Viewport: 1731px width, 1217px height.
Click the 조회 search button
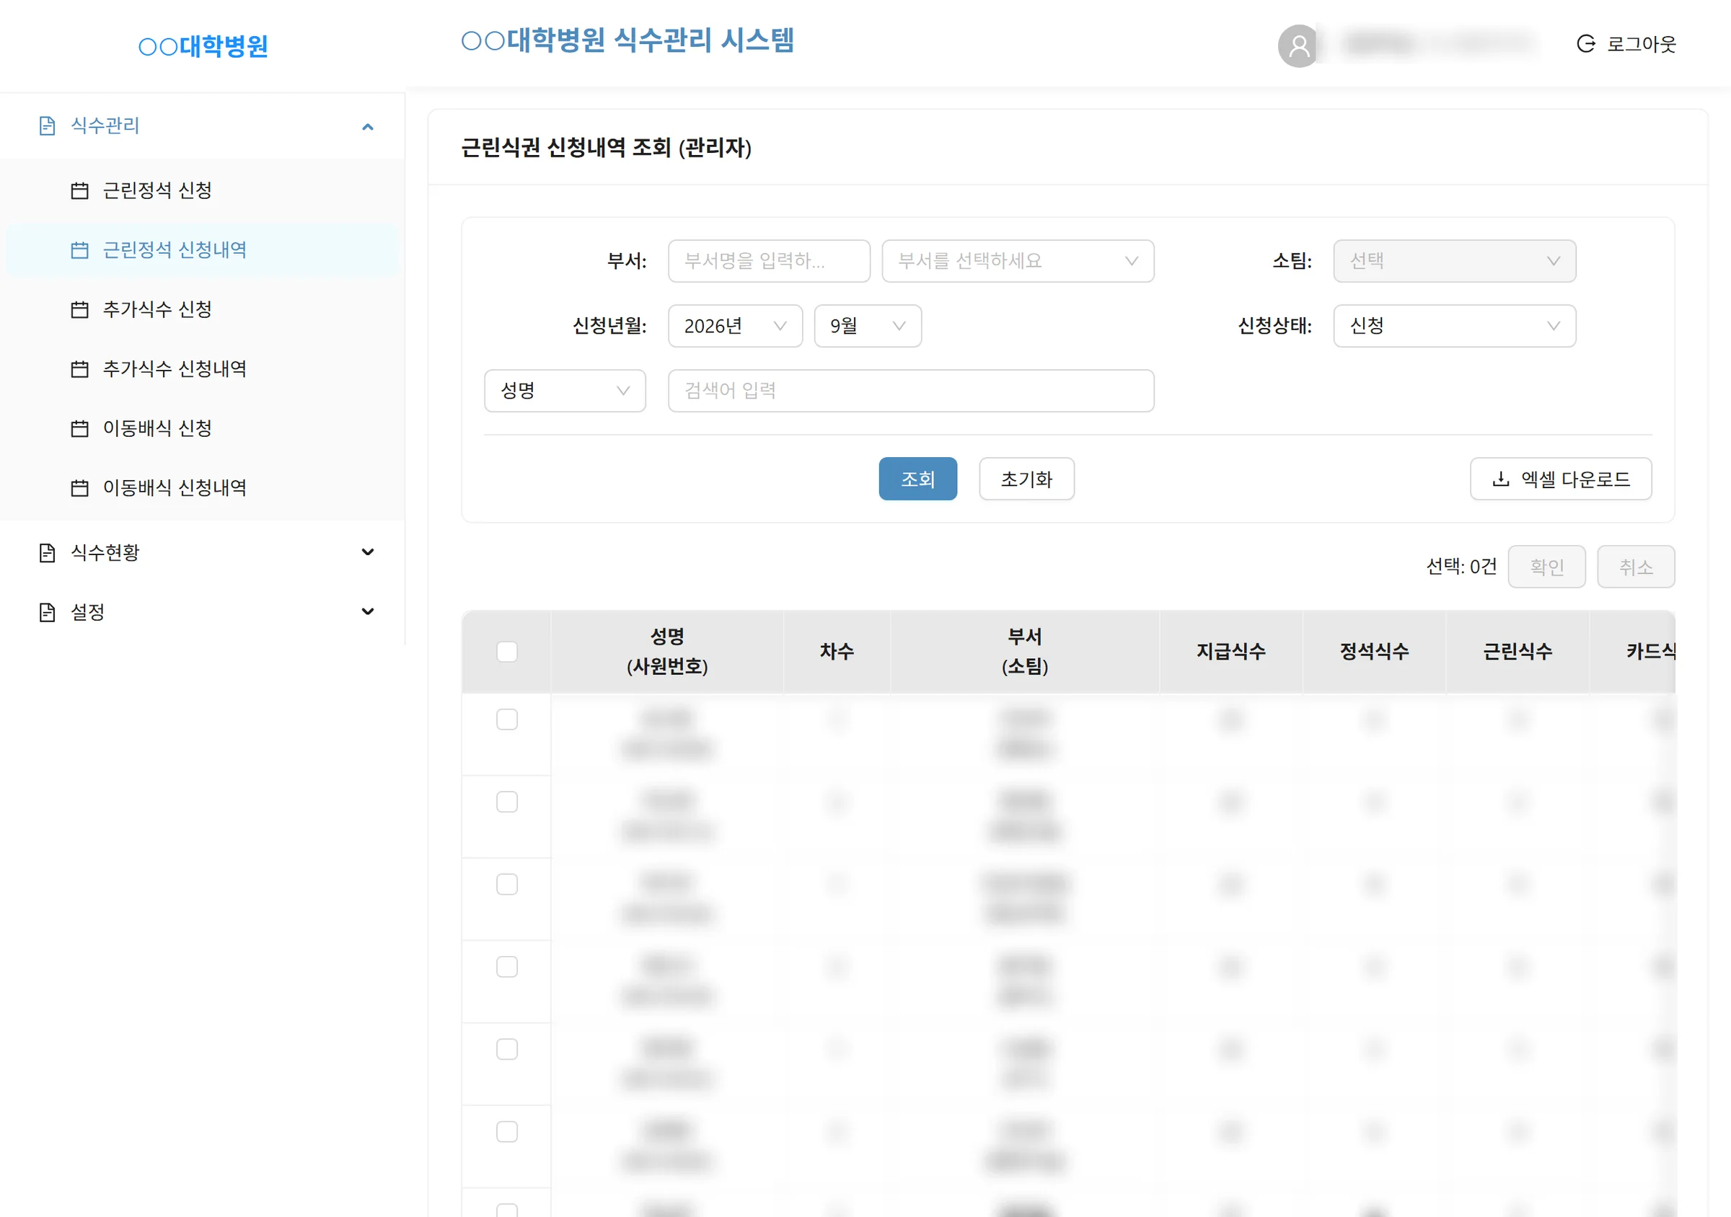tap(917, 479)
